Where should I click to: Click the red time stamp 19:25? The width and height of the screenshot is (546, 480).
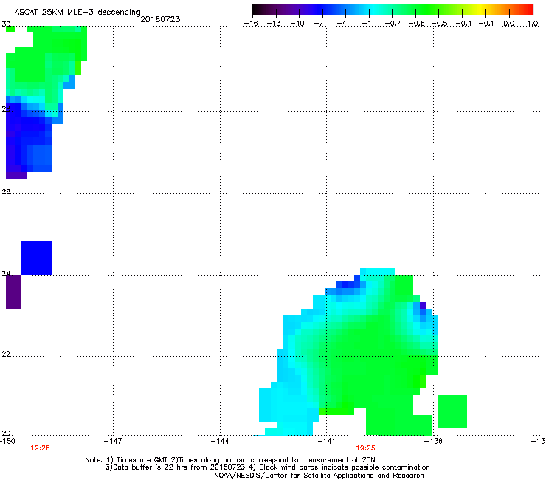coord(365,448)
